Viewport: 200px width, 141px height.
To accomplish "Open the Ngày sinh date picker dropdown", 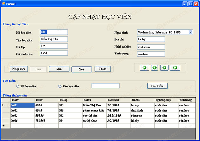I will (190, 32).
